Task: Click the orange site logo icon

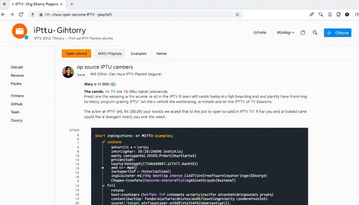Action: pos(20,31)
